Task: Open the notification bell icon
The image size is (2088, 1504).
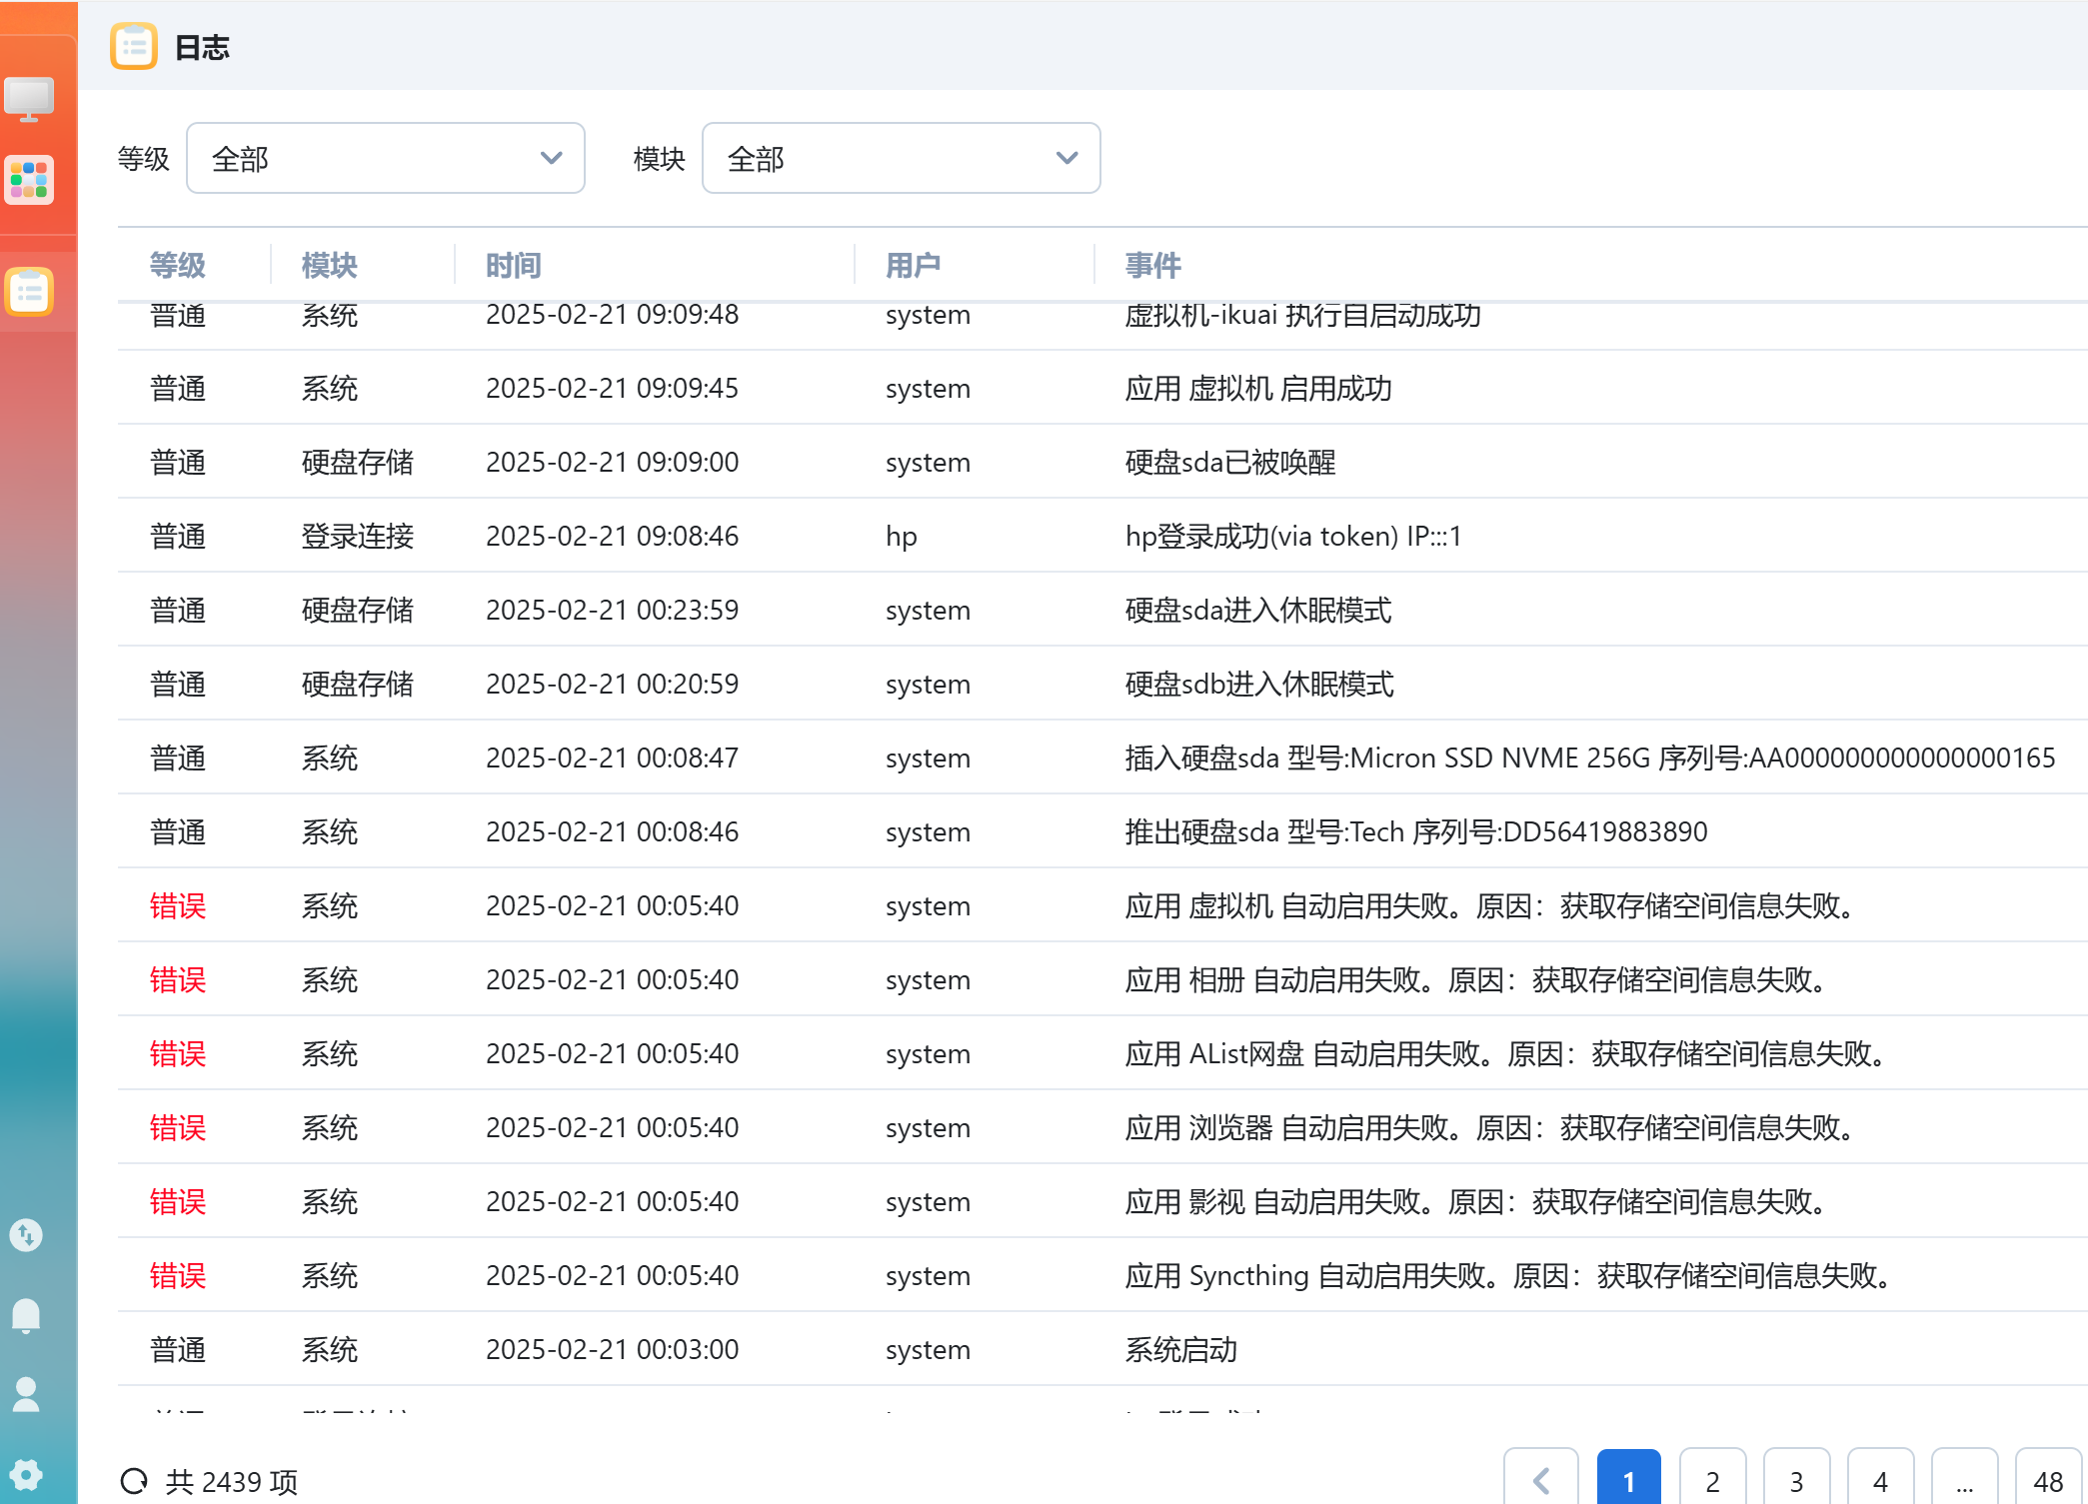Action: pos(26,1316)
